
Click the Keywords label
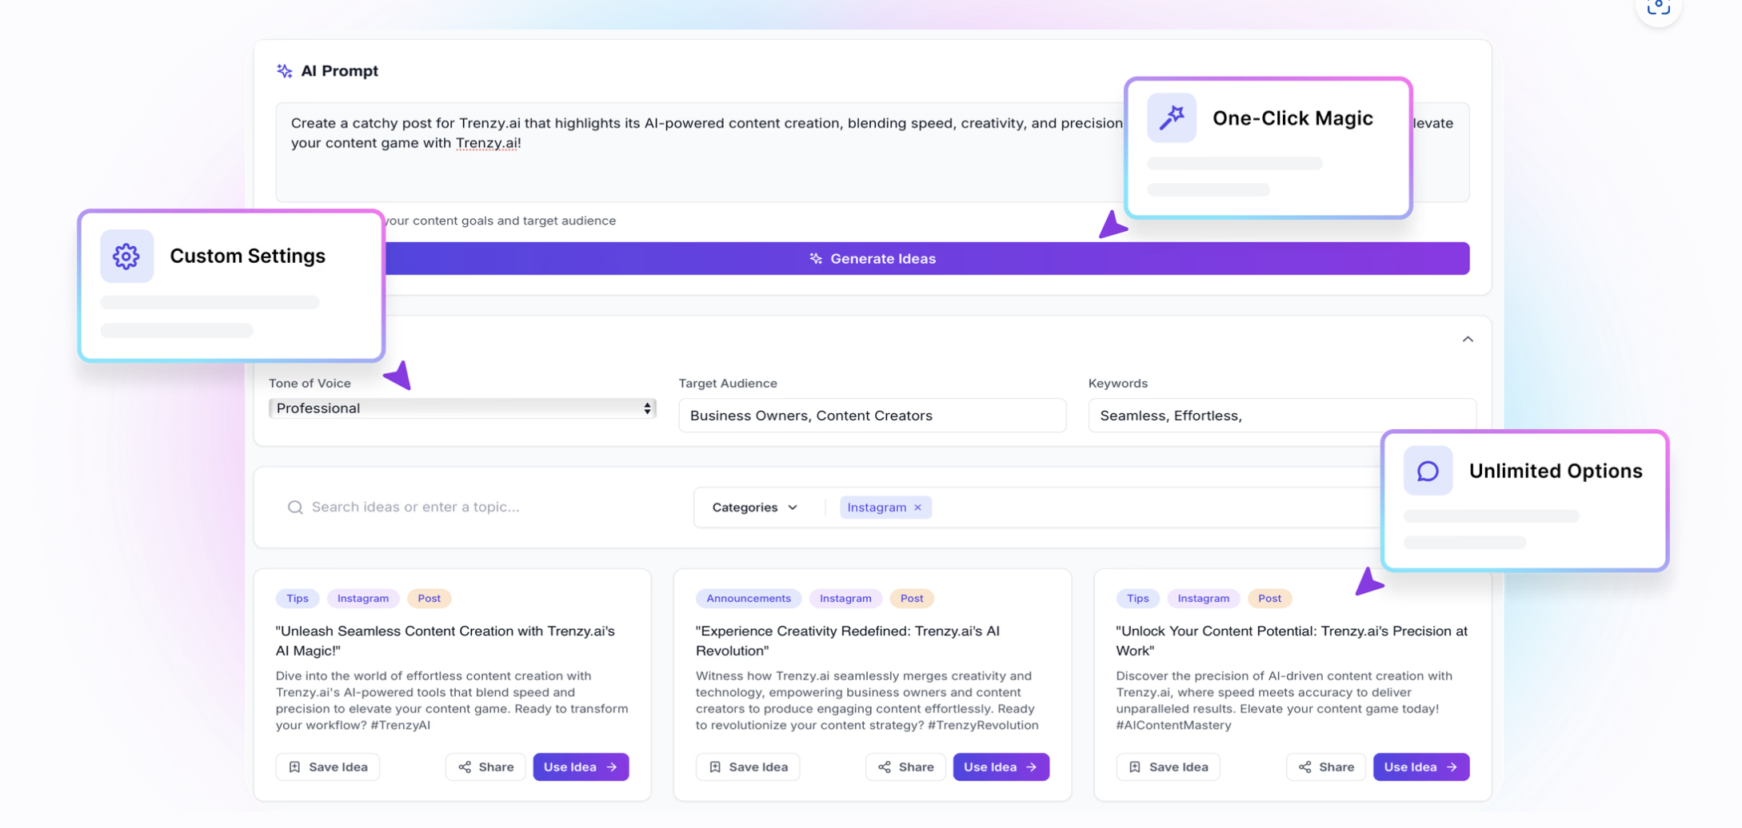(x=1118, y=384)
